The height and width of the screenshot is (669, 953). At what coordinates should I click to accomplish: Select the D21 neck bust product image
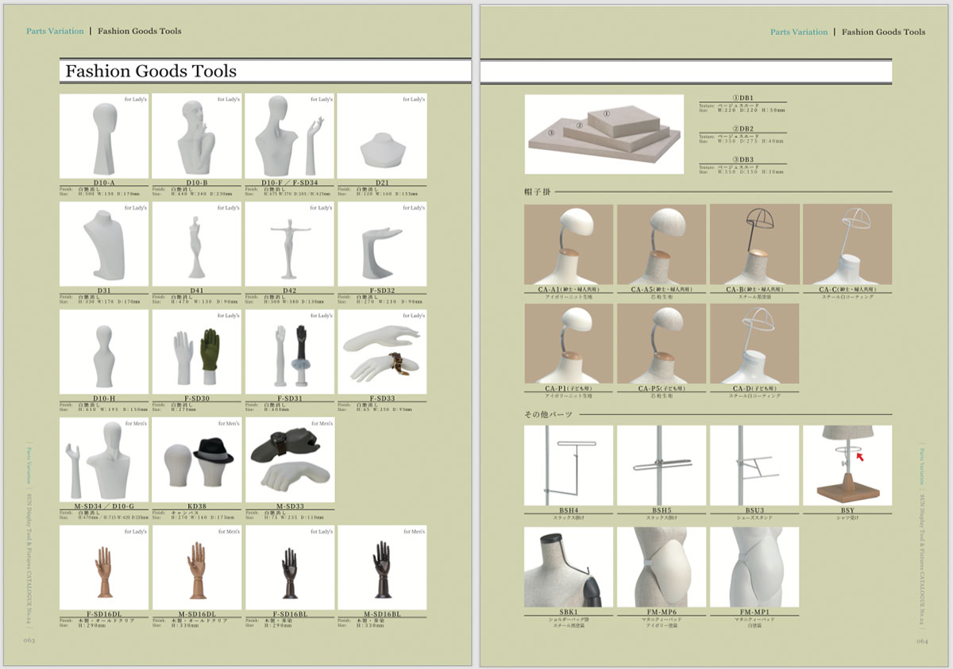[x=382, y=136]
